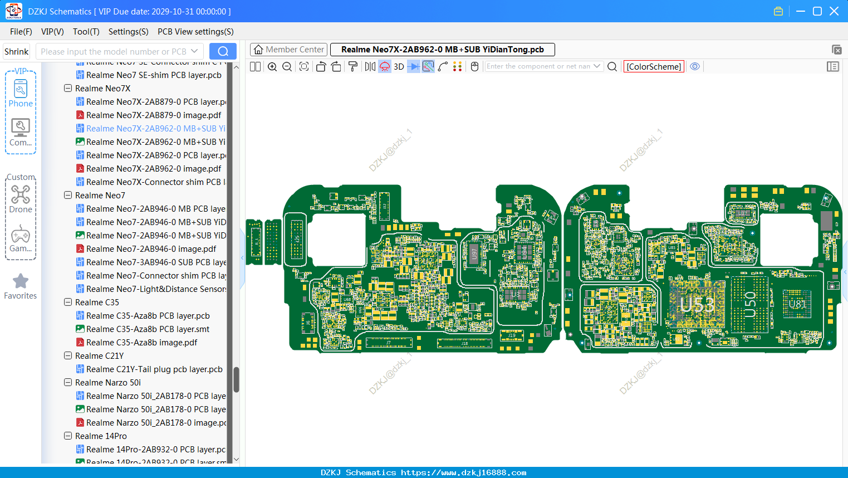This screenshot has height=478, width=848.
Task: Open the File(F) menu
Action: point(21,32)
